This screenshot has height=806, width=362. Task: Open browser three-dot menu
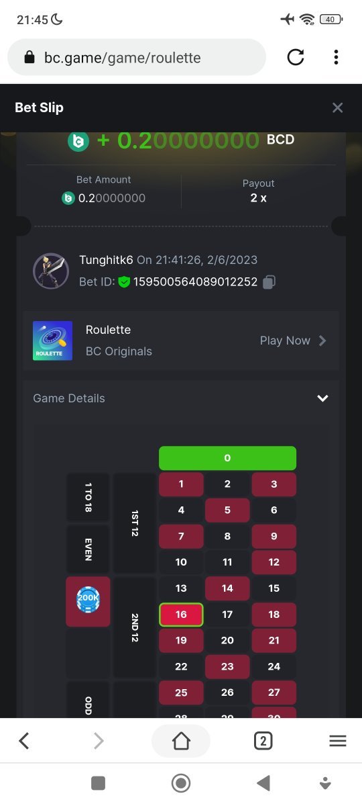[336, 58]
